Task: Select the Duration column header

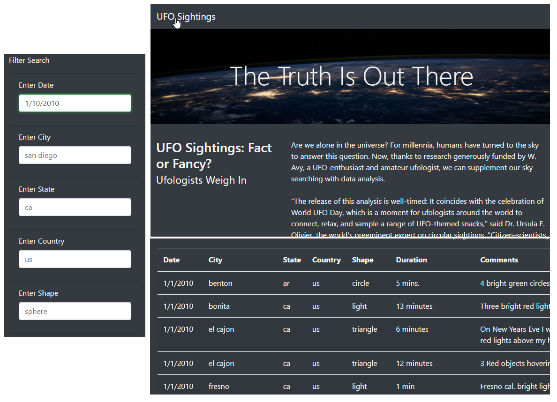Action: (411, 260)
